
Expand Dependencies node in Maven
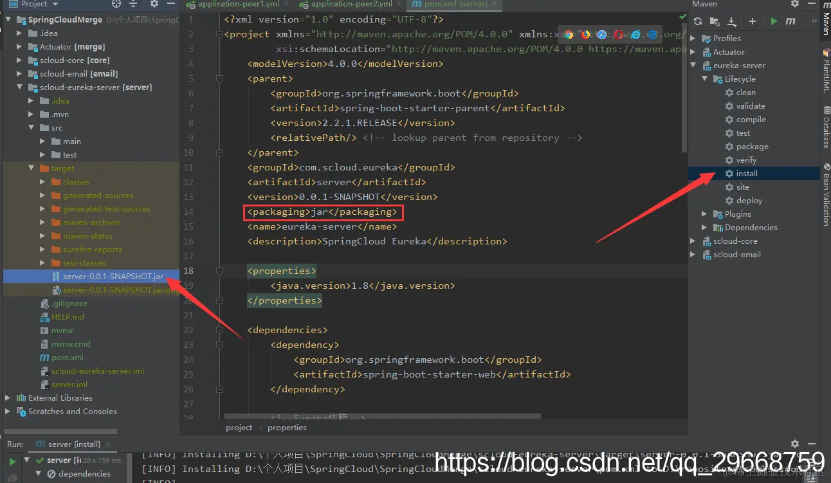tap(705, 227)
